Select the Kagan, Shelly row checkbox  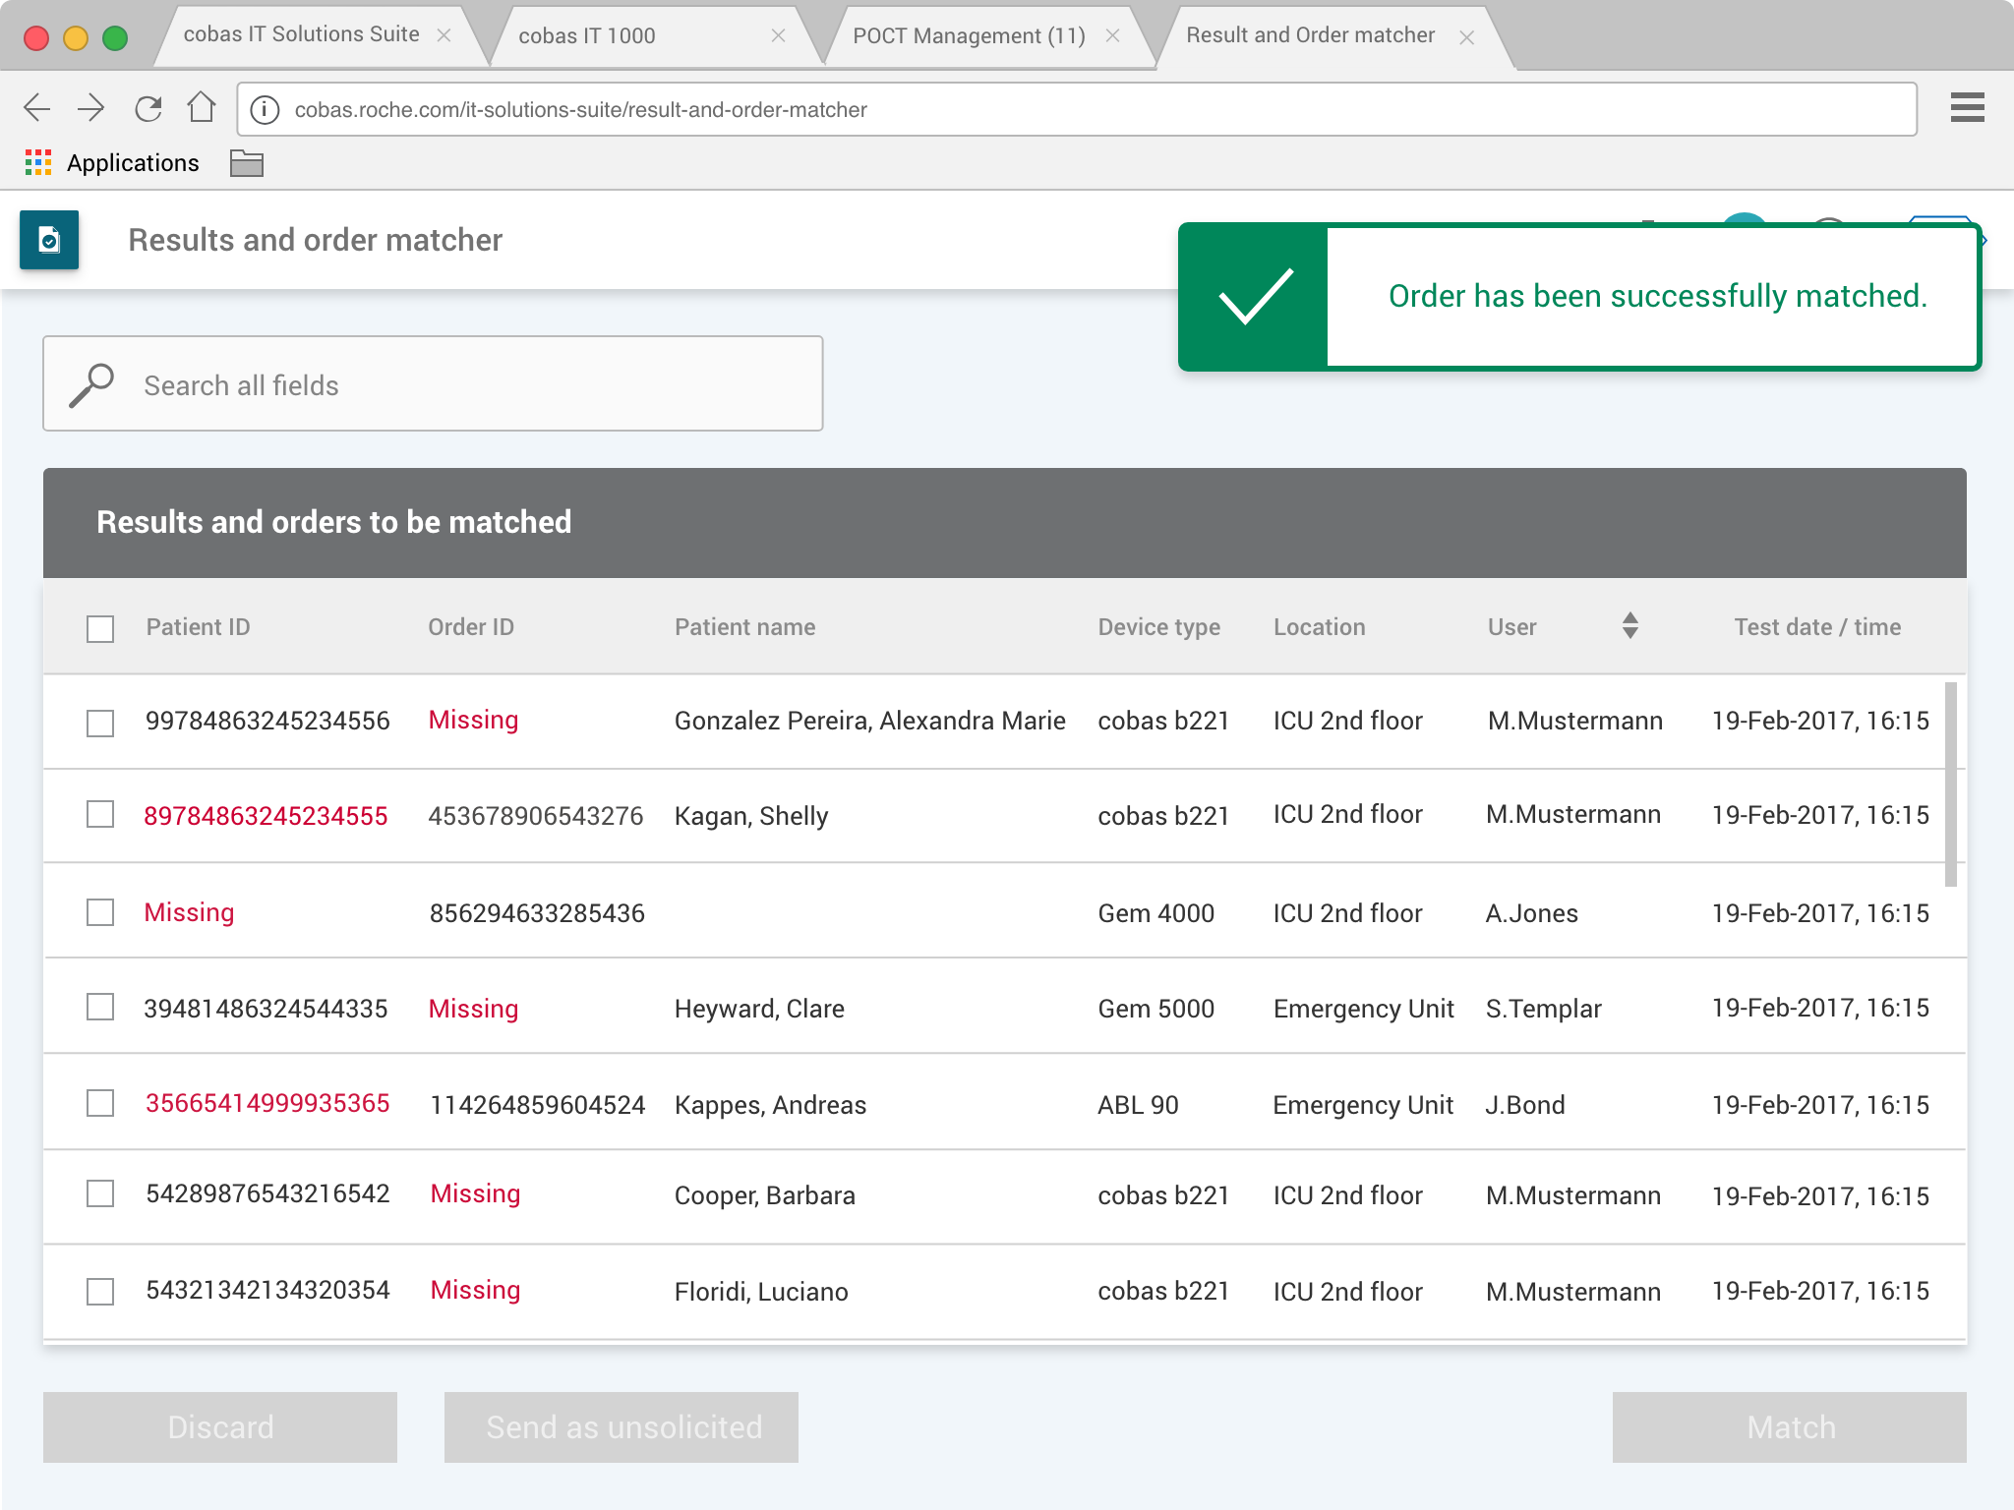point(100,815)
